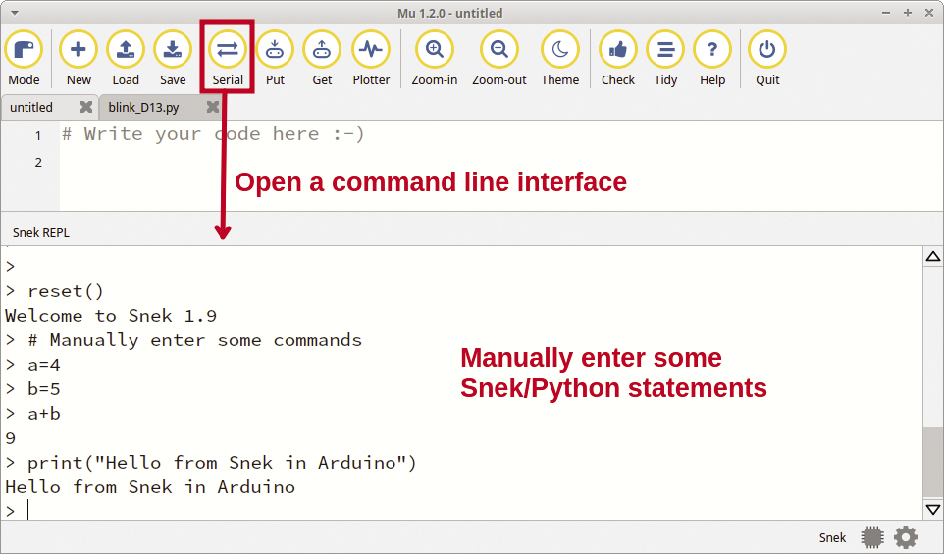The image size is (944, 554).
Task: Click 'Hello from Snek in Arduino' output line
Action: [x=150, y=487]
